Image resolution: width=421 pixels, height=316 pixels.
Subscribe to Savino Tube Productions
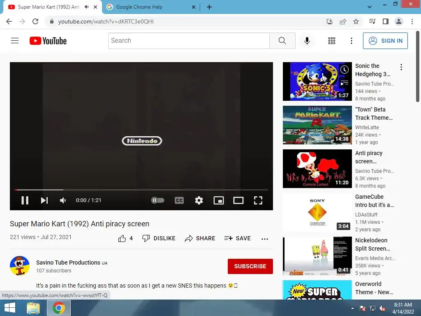(250, 266)
